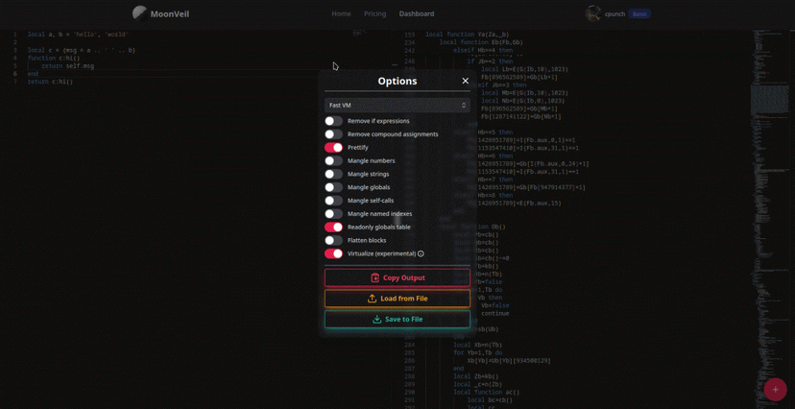Viewport: 795px width, 409px height.
Task: Click Save to File button
Action: pyautogui.click(x=397, y=320)
